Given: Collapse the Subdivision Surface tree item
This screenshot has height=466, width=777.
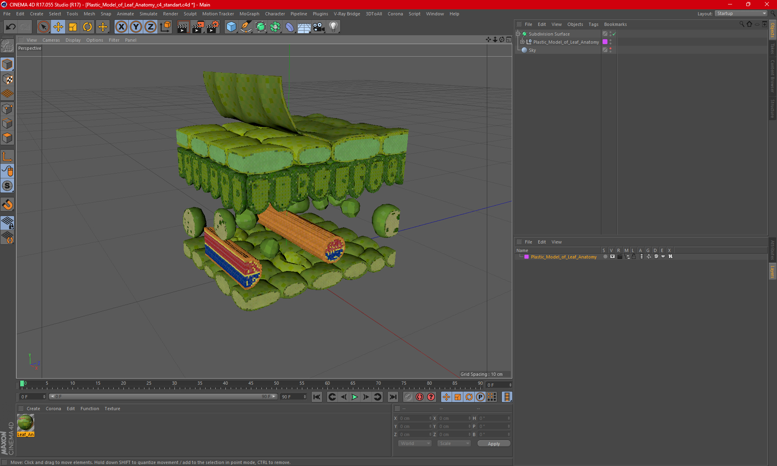Looking at the screenshot, I should pyautogui.click(x=518, y=34).
